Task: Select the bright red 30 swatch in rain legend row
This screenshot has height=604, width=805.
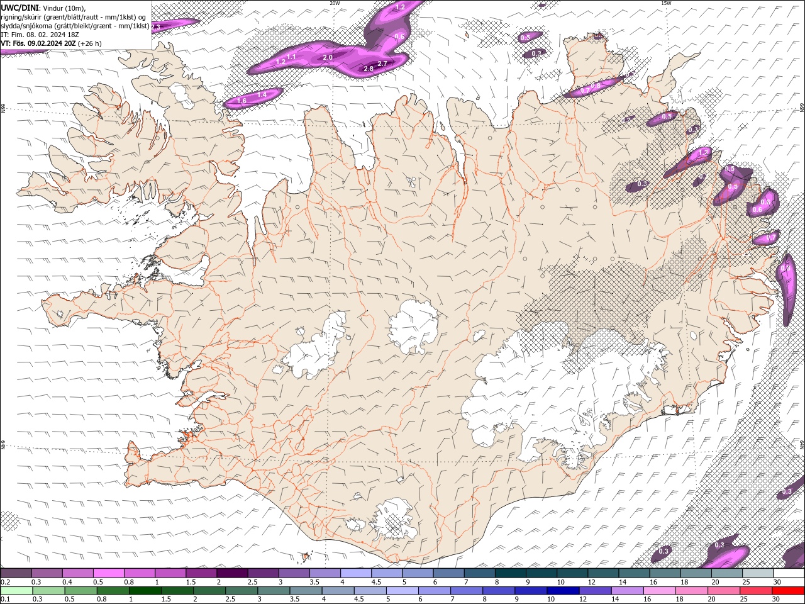Action: pos(788,591)
